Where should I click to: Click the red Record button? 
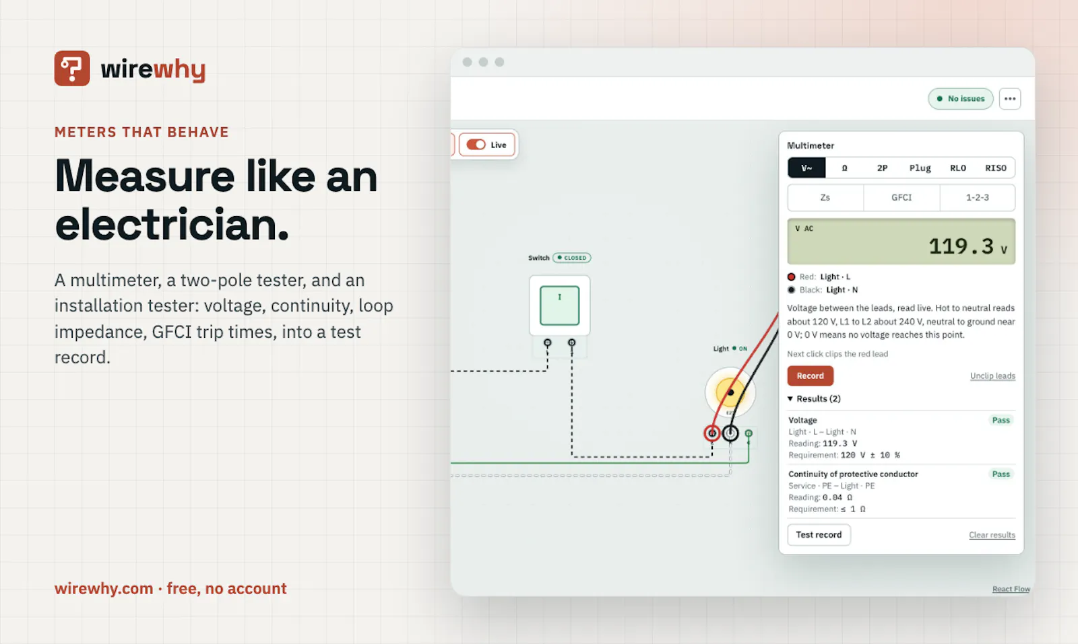coord(811,376)
